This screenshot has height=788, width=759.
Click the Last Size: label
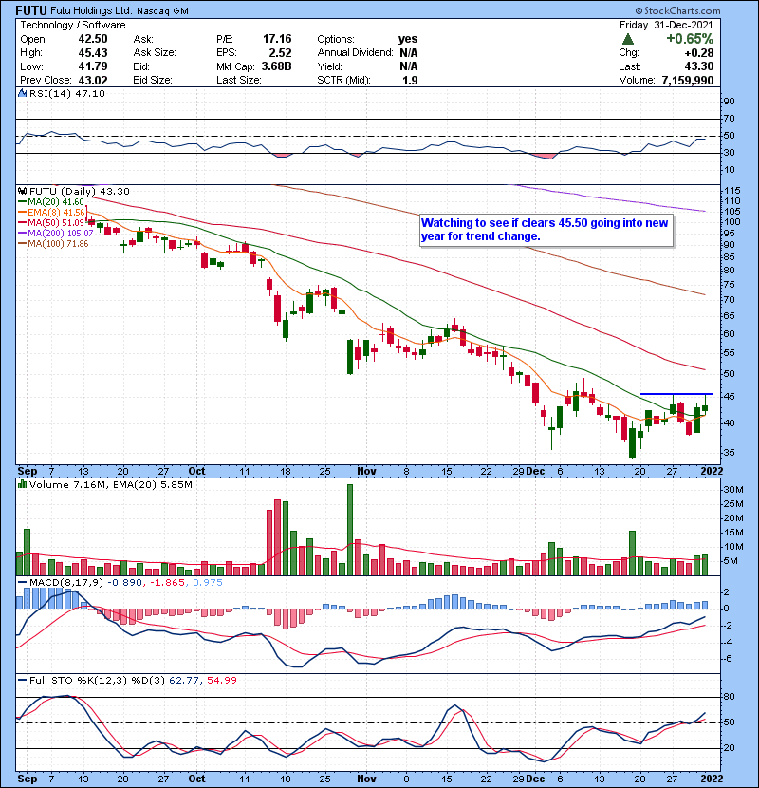click(x=238, y=80)
